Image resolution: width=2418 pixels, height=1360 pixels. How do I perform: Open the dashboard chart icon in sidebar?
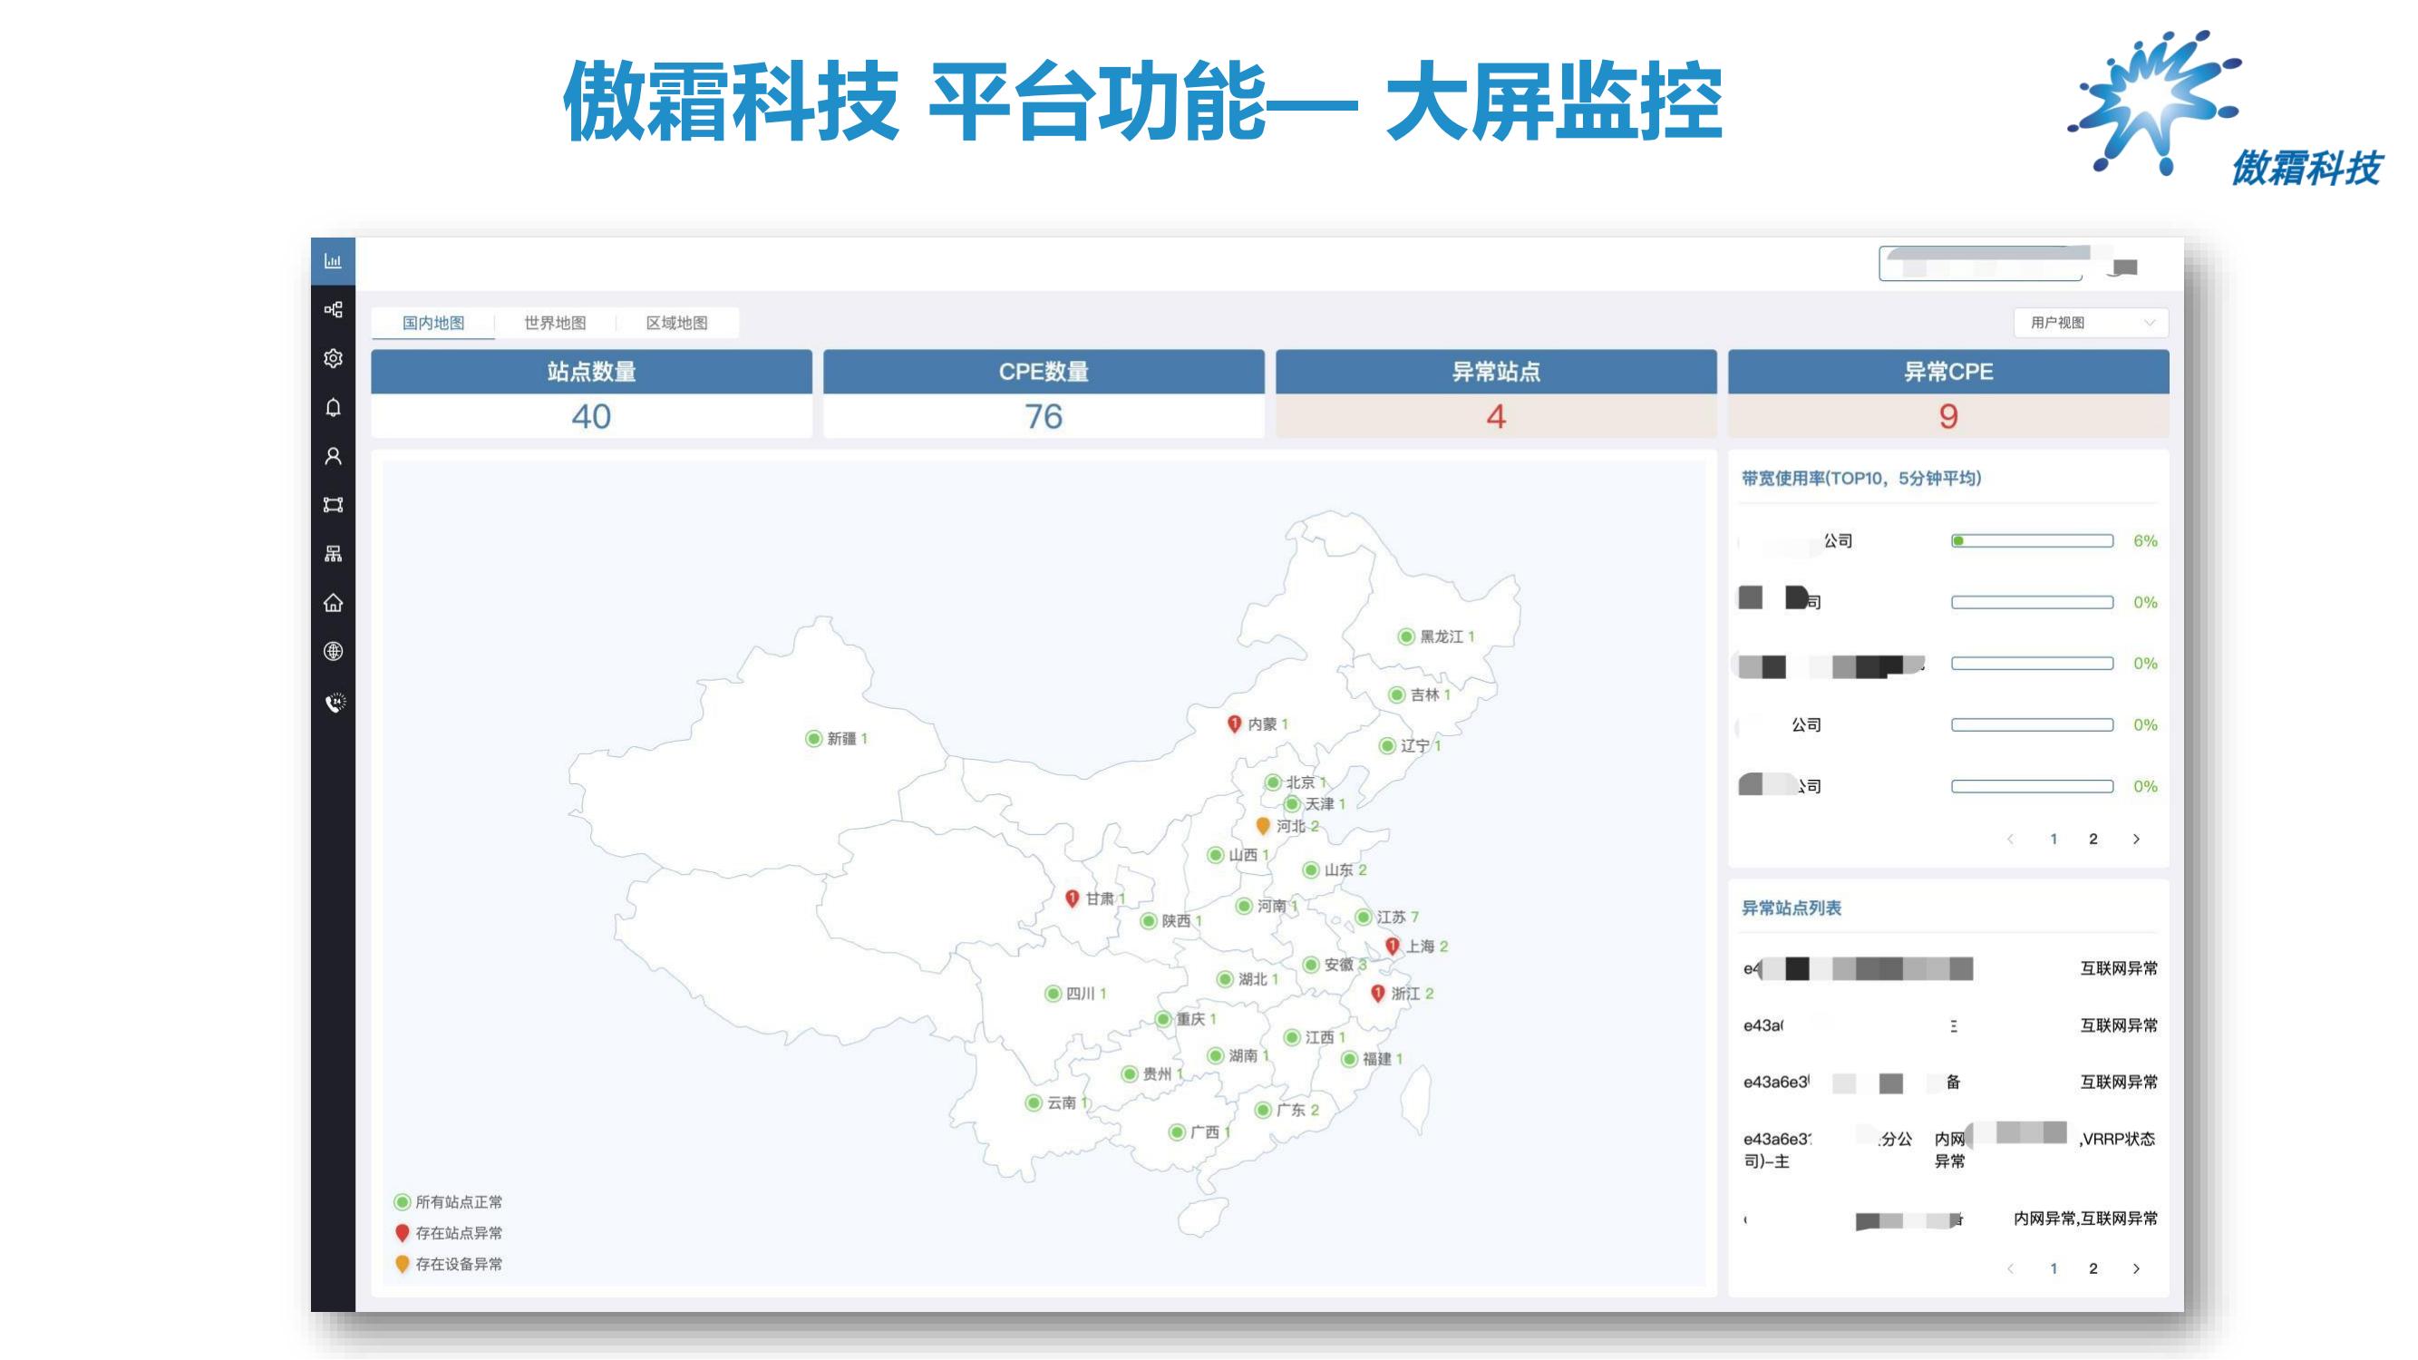click(x=333, y=261)
